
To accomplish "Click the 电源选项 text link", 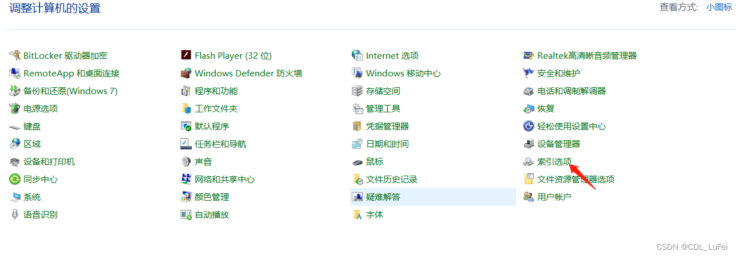I will click(41, 108).
